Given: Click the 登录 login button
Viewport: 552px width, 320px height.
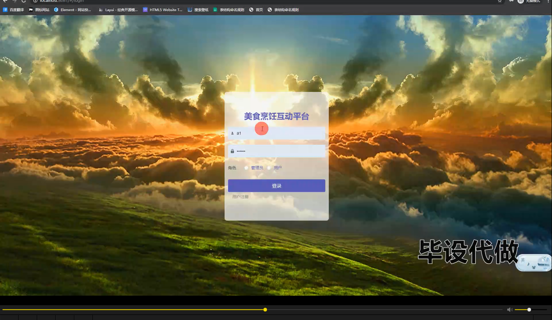Looking at the screenshot, I should click(276, 185).
